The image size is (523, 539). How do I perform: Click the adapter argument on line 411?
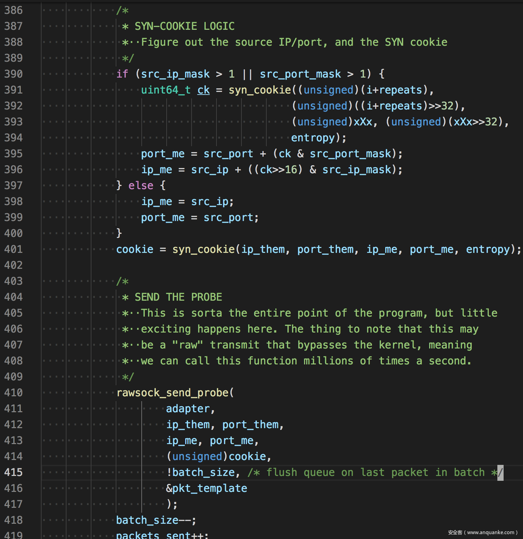(x=188, y=408)
